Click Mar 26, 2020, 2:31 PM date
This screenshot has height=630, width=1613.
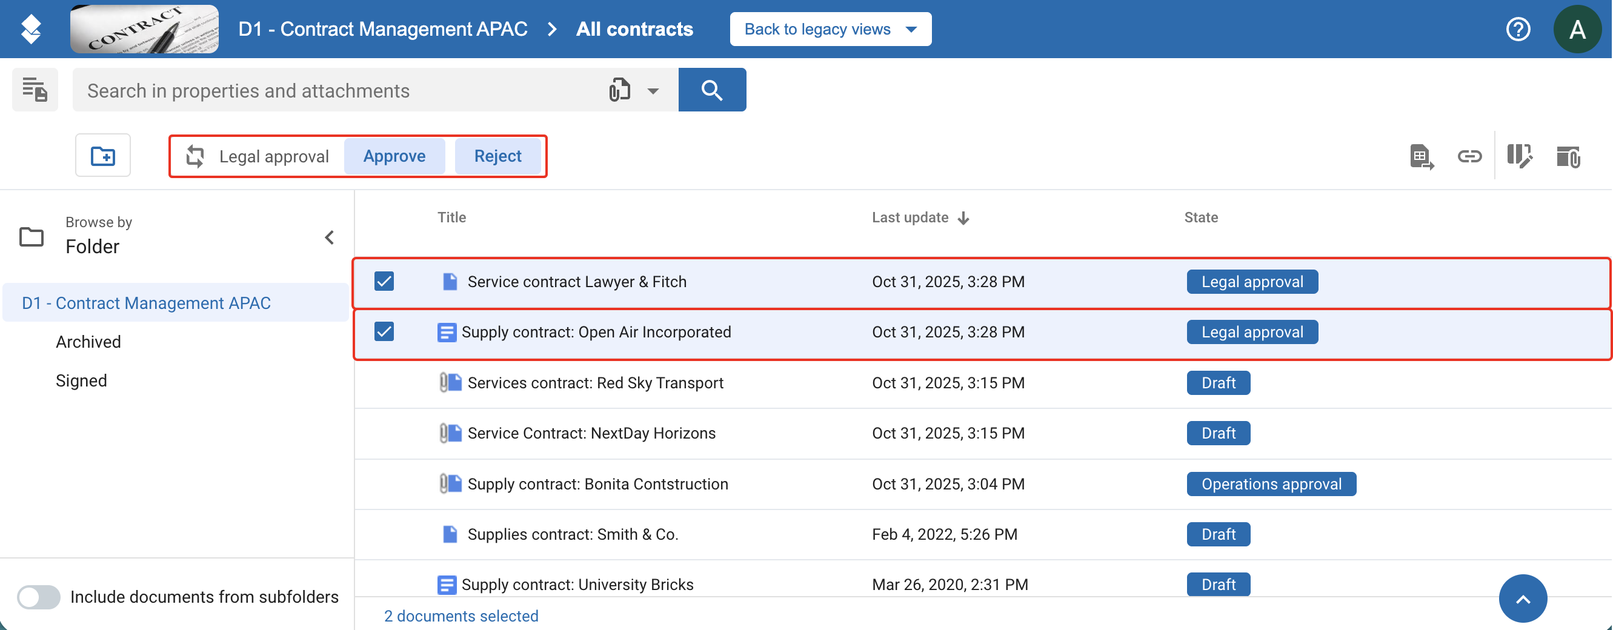[950, 585]
